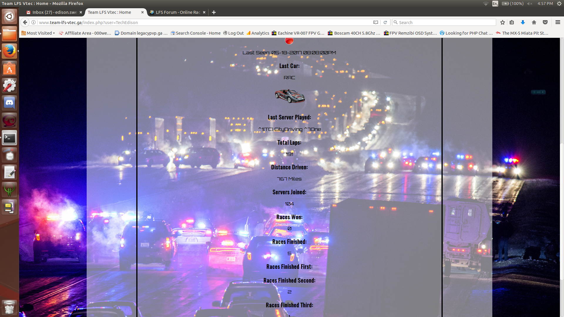564x317 pixels.
Task: Click the page vertical scrollbar
Action: pos(562,211)
